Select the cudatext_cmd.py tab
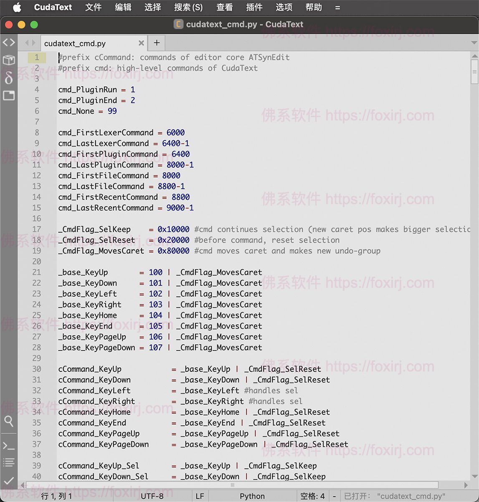 tap(75, 43)
